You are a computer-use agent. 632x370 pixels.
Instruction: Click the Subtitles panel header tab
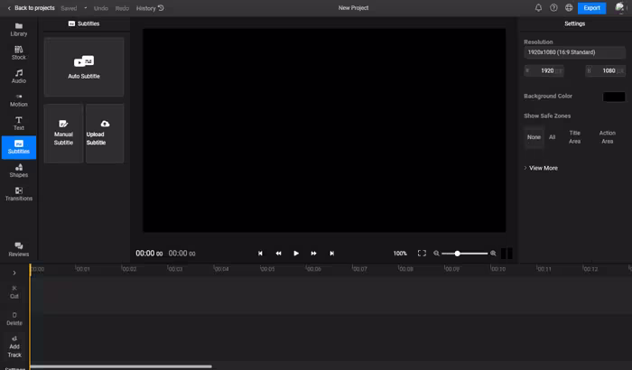click(x=84, y=23)
